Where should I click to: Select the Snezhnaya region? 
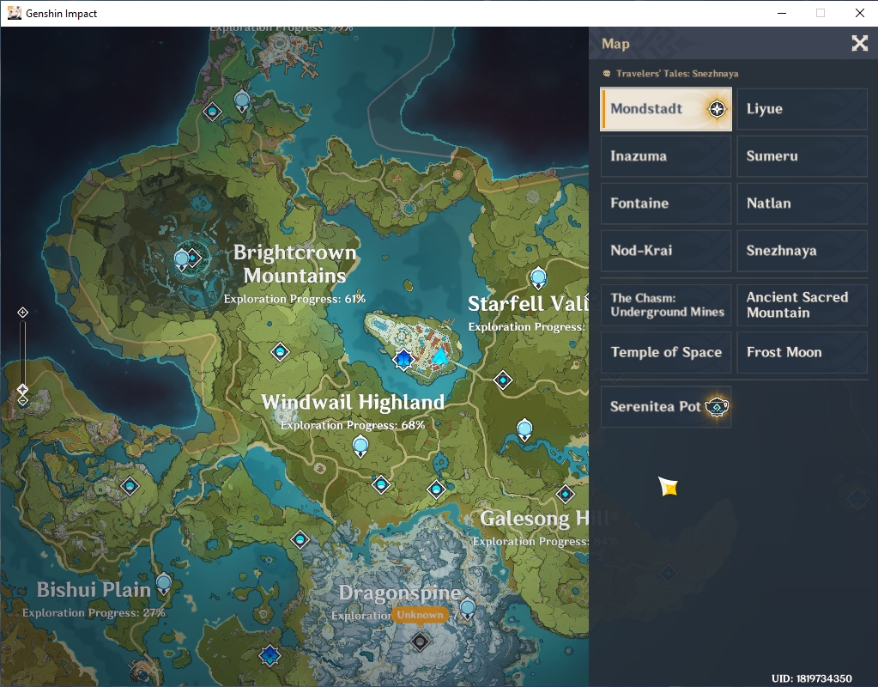click(x=802, y=251)
